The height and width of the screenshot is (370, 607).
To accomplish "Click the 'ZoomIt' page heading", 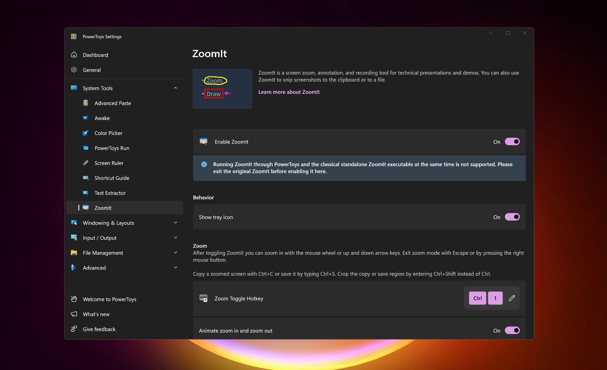I will point(210,54).
